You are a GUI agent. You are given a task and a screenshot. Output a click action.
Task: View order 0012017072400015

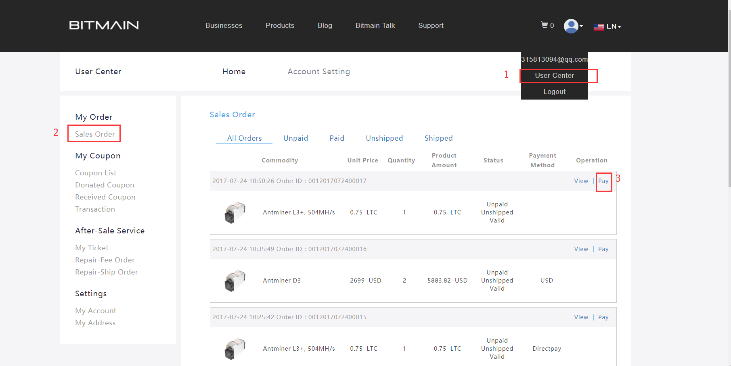click(x=581, y=317)
